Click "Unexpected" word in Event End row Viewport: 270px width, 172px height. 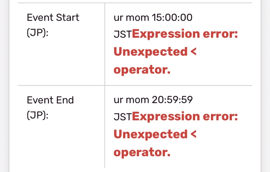[150, 135]
